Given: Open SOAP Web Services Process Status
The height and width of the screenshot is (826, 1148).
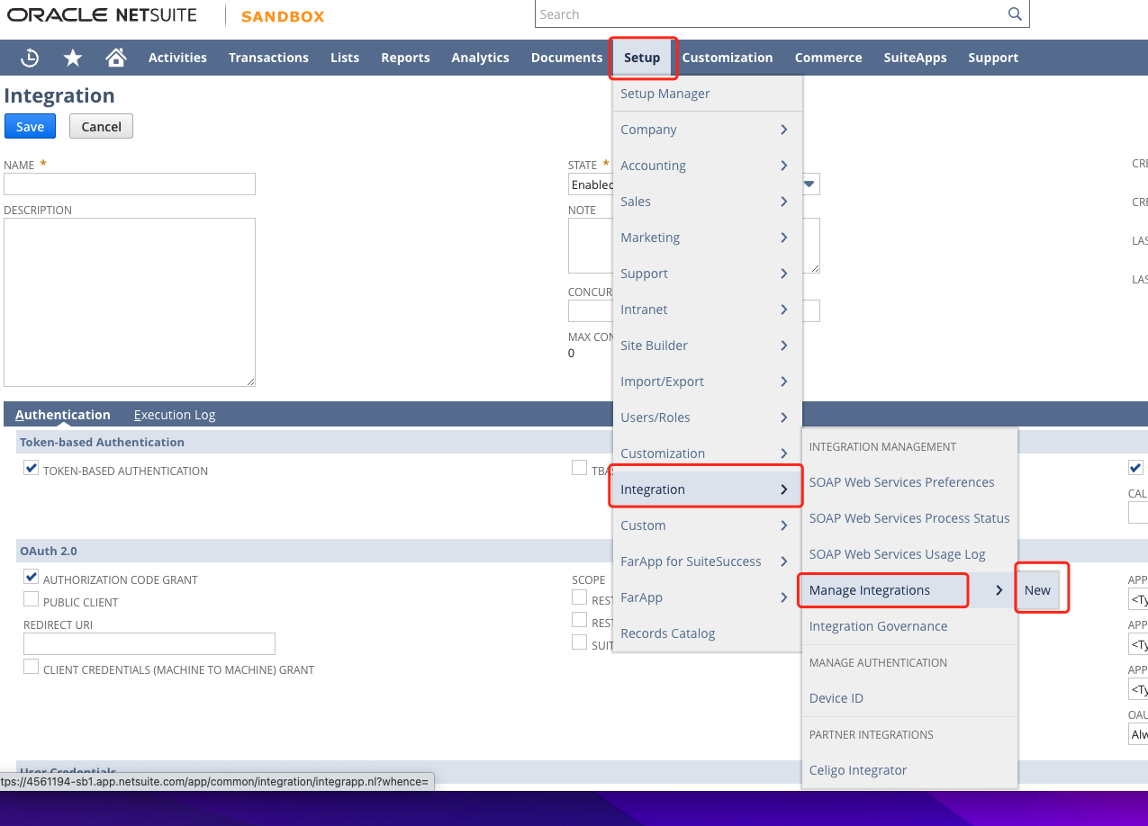Looking at the screenshot, I should coord(908,518).
